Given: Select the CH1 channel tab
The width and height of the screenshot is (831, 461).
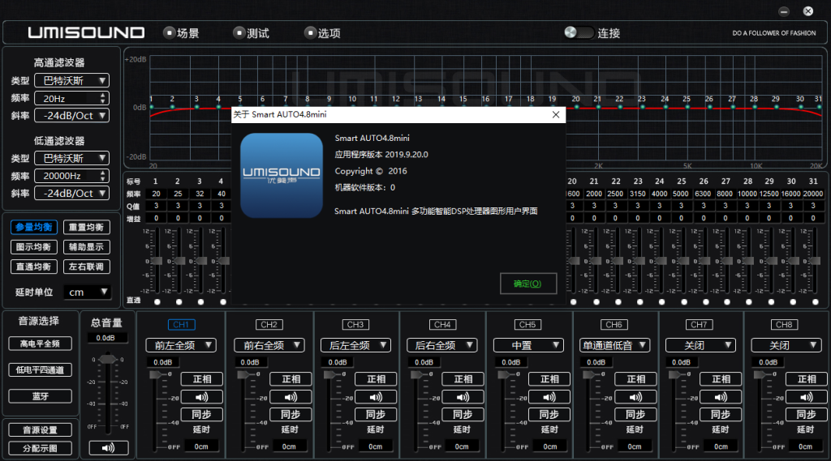Looking at the screenshot, I should click(181, 324).
